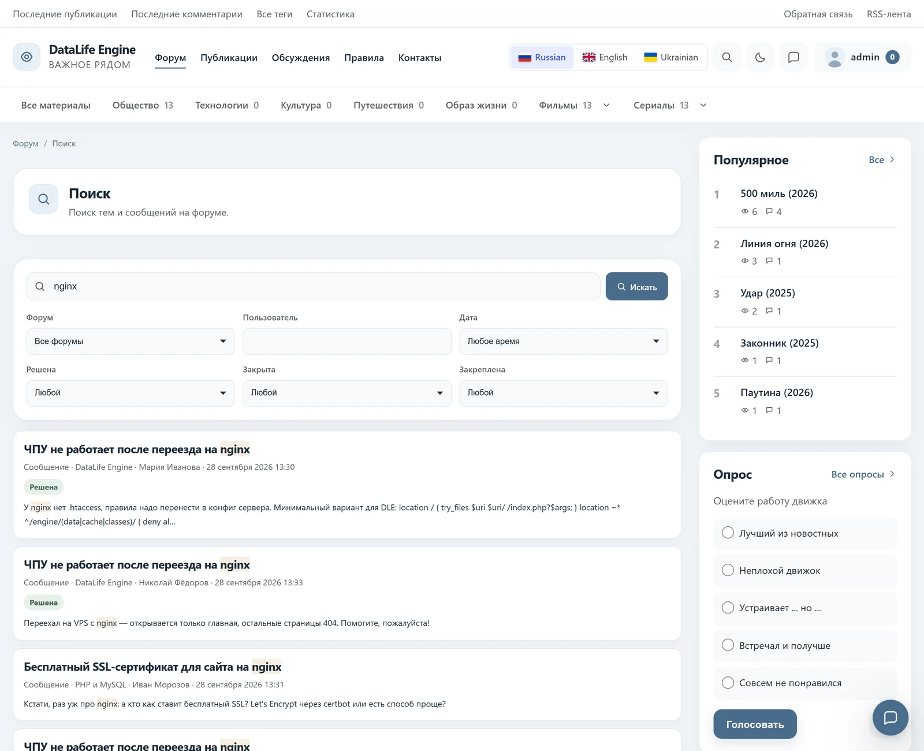Select poll option Неплохой движок
The image size is (924, 751).
pos(804,571)
